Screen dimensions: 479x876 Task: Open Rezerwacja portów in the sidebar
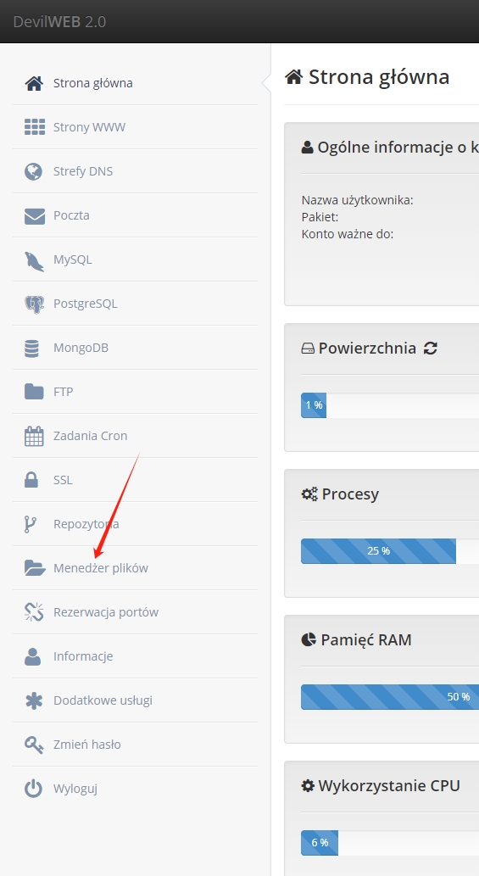[x=135, y=612]
